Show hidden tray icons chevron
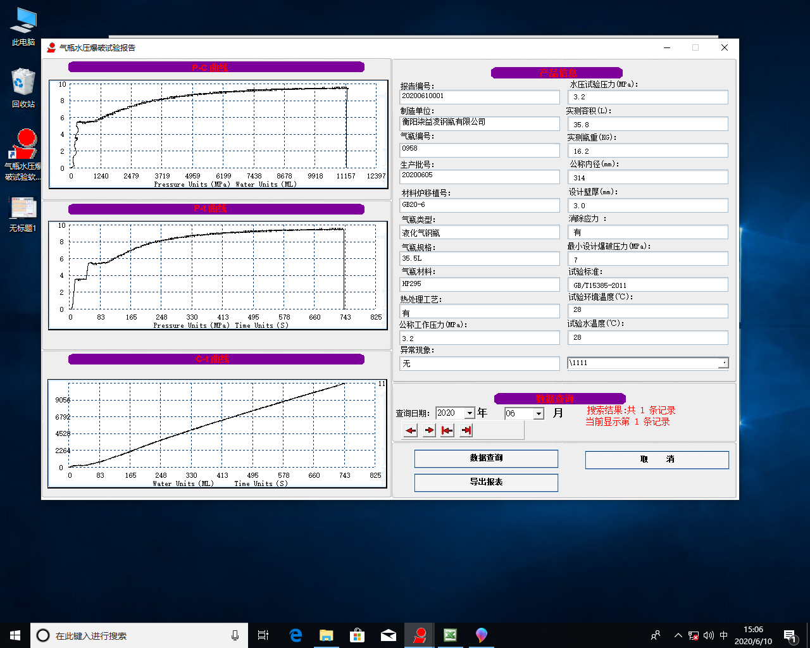 (x=678, y=635)
